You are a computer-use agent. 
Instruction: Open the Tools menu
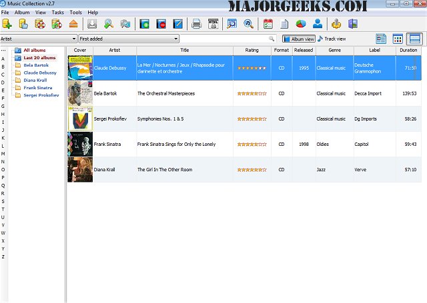(76, 13)
